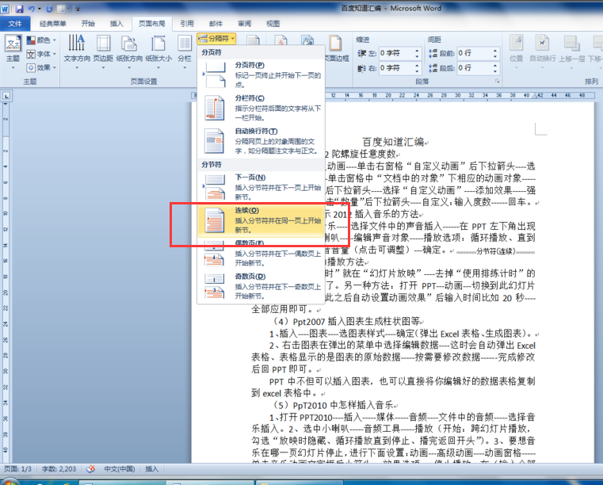Screen dimensions: 603x485
Task: Click the undo icon in title bar
Action: point(32,9)
